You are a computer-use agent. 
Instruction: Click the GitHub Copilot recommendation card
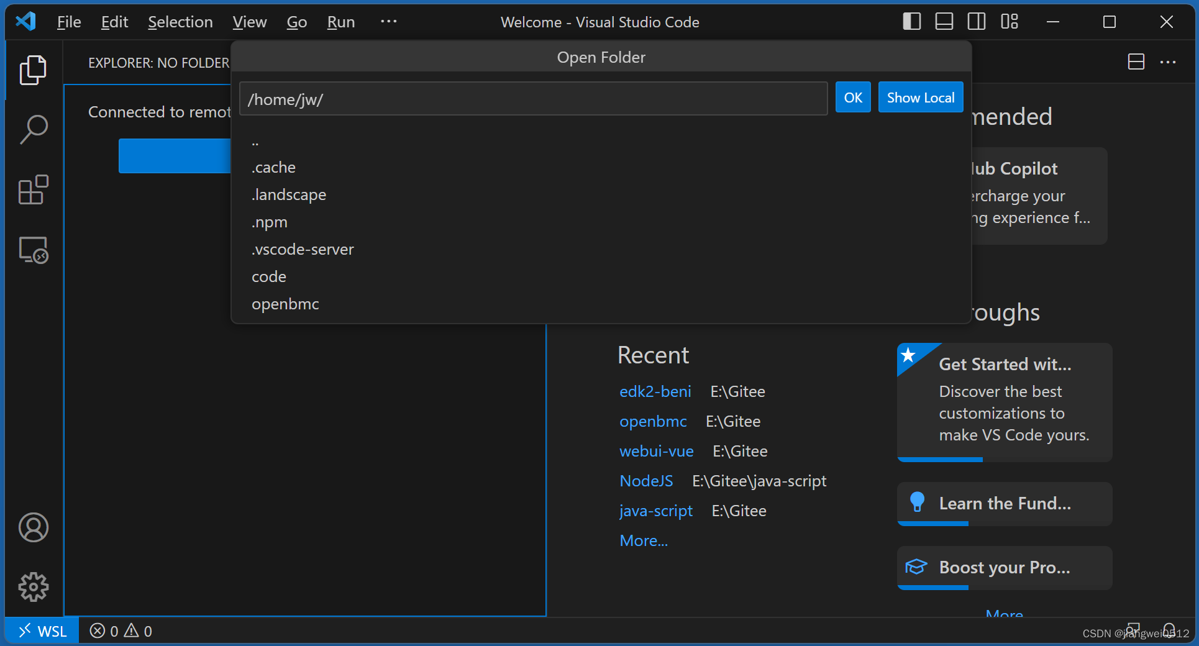click(1039, 196)
